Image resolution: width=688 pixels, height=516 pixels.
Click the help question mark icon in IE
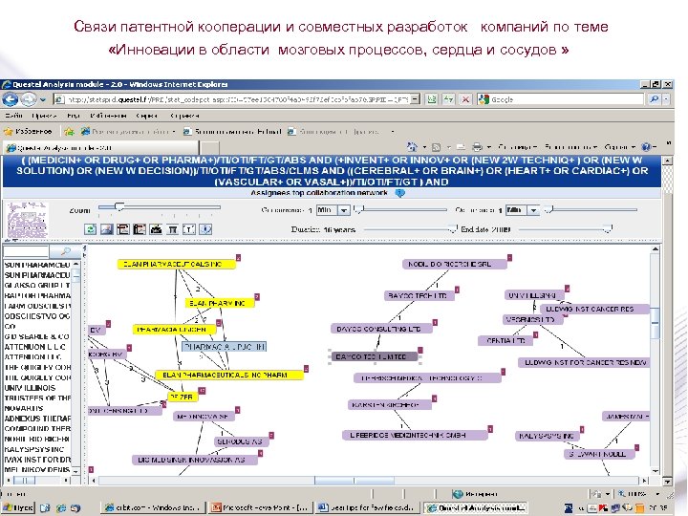pyautogui.click(x=645, y=146)
